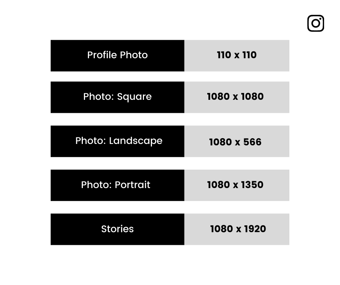This screenshot has width=340, height=285.
Task: Click the number 1350 in Portrait row
Action: [252, 185]
